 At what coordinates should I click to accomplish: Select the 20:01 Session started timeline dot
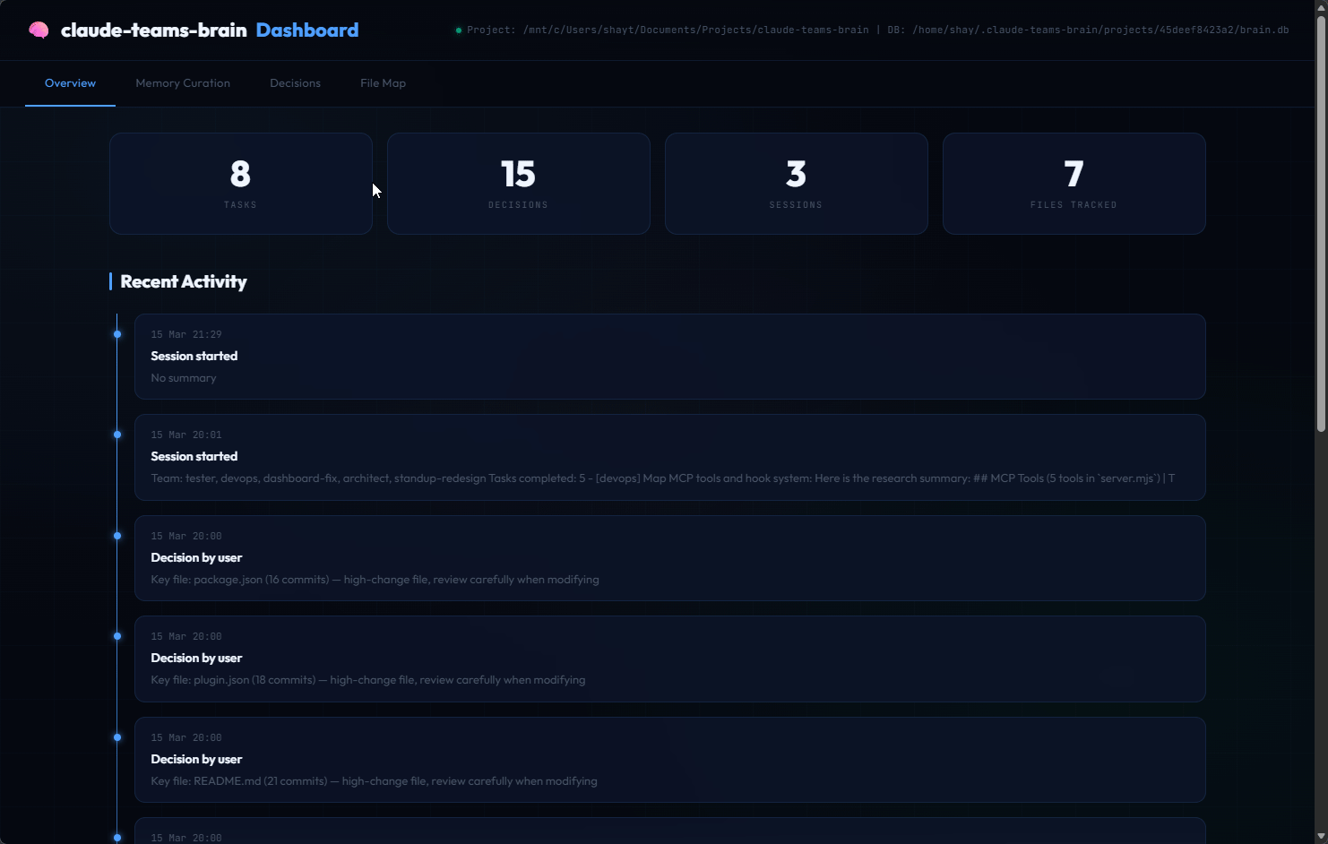[x=117, y=435]
